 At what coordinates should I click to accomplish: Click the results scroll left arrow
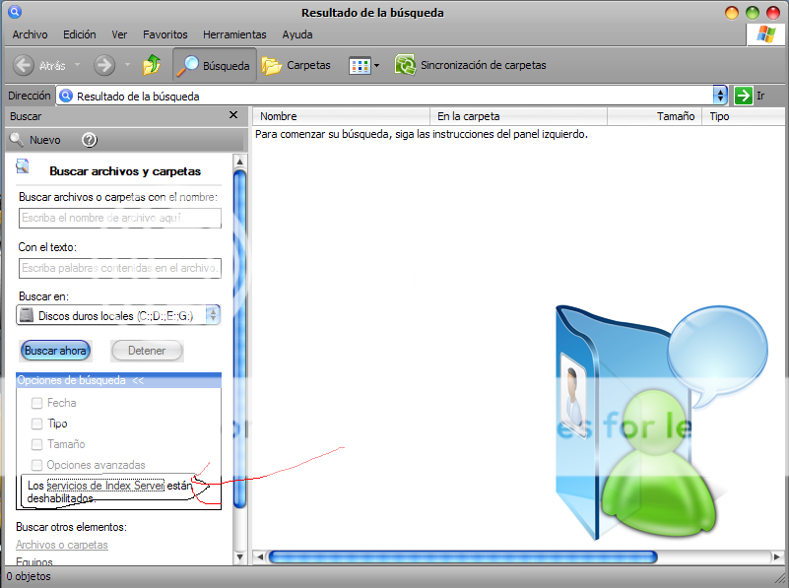(x=260, y=556)
